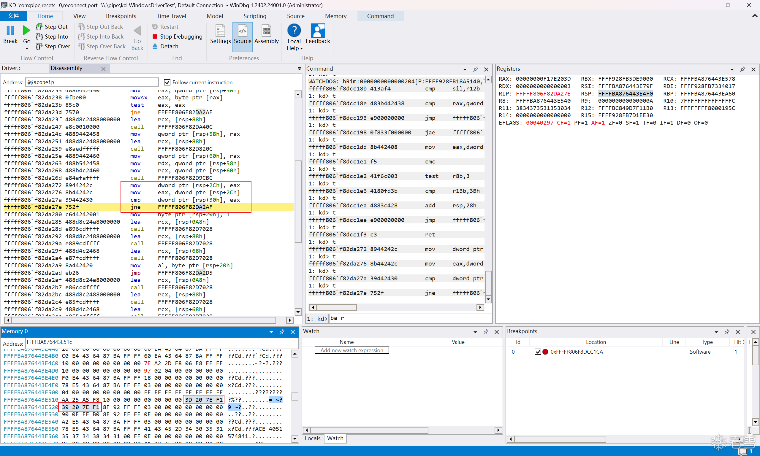This screenshot has width=760, height=456.
Task: Toggle Follow current instruction checkbox
Action: pyautogui.click(x=167, y=82)
